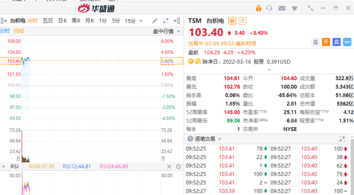This screenshot has height=195, width=354.
Task: Collapse the RSI panel arrow
Action: pyautogui.click(x=3, y=167)
